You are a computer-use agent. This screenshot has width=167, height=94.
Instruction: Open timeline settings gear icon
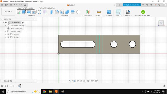(164, 86)
